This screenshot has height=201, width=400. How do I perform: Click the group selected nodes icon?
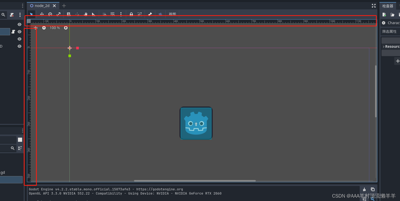click(x=140, y=14)
